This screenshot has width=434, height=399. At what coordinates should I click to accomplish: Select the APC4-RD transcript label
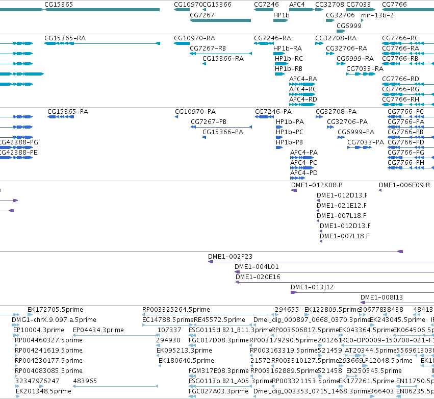tap(303, 99)
